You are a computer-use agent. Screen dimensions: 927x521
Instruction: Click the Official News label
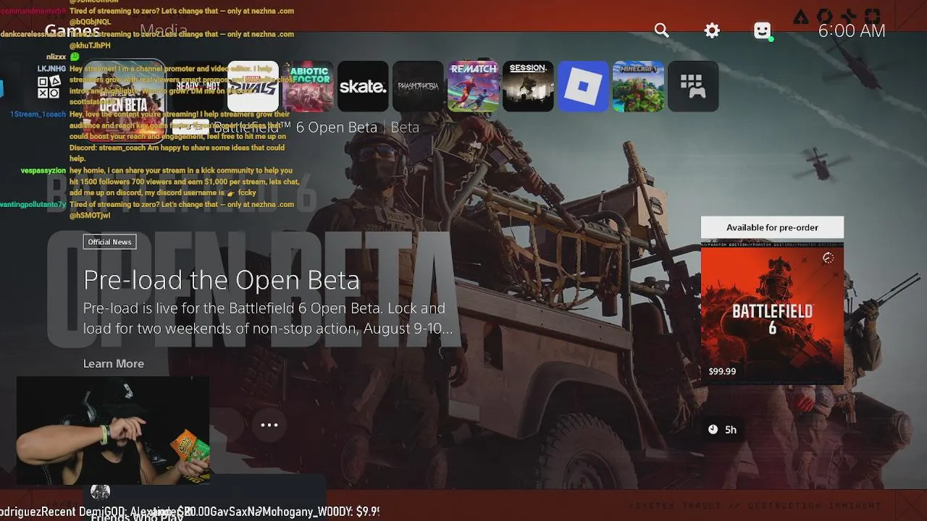coord(110,242)
